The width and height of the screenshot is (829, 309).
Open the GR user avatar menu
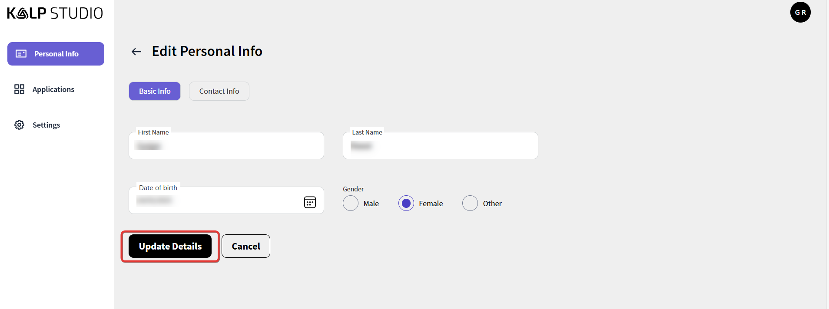pyautogui.click(x=800, y=12)
